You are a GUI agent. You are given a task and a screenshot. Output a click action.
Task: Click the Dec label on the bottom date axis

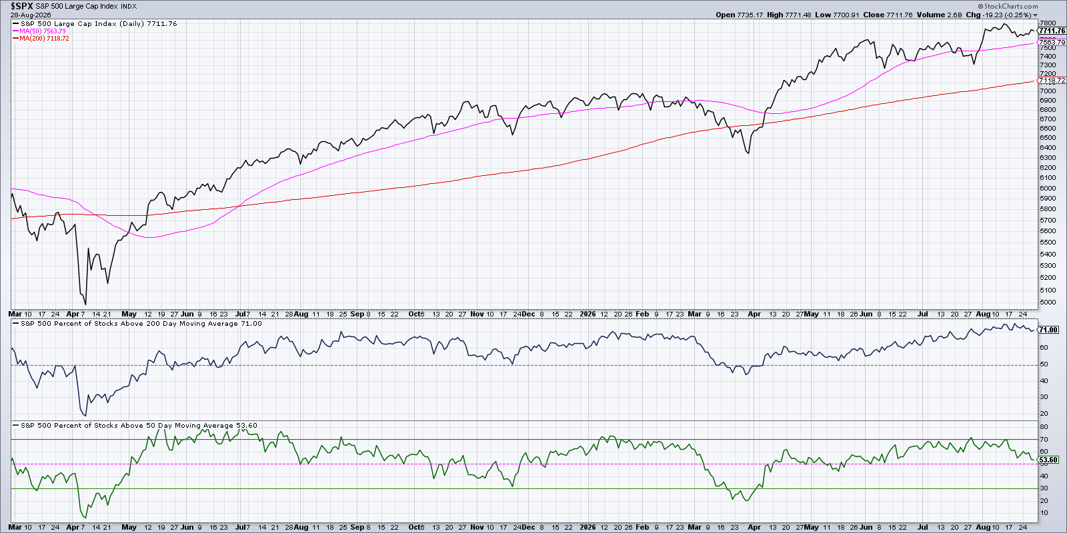[528, 527]
